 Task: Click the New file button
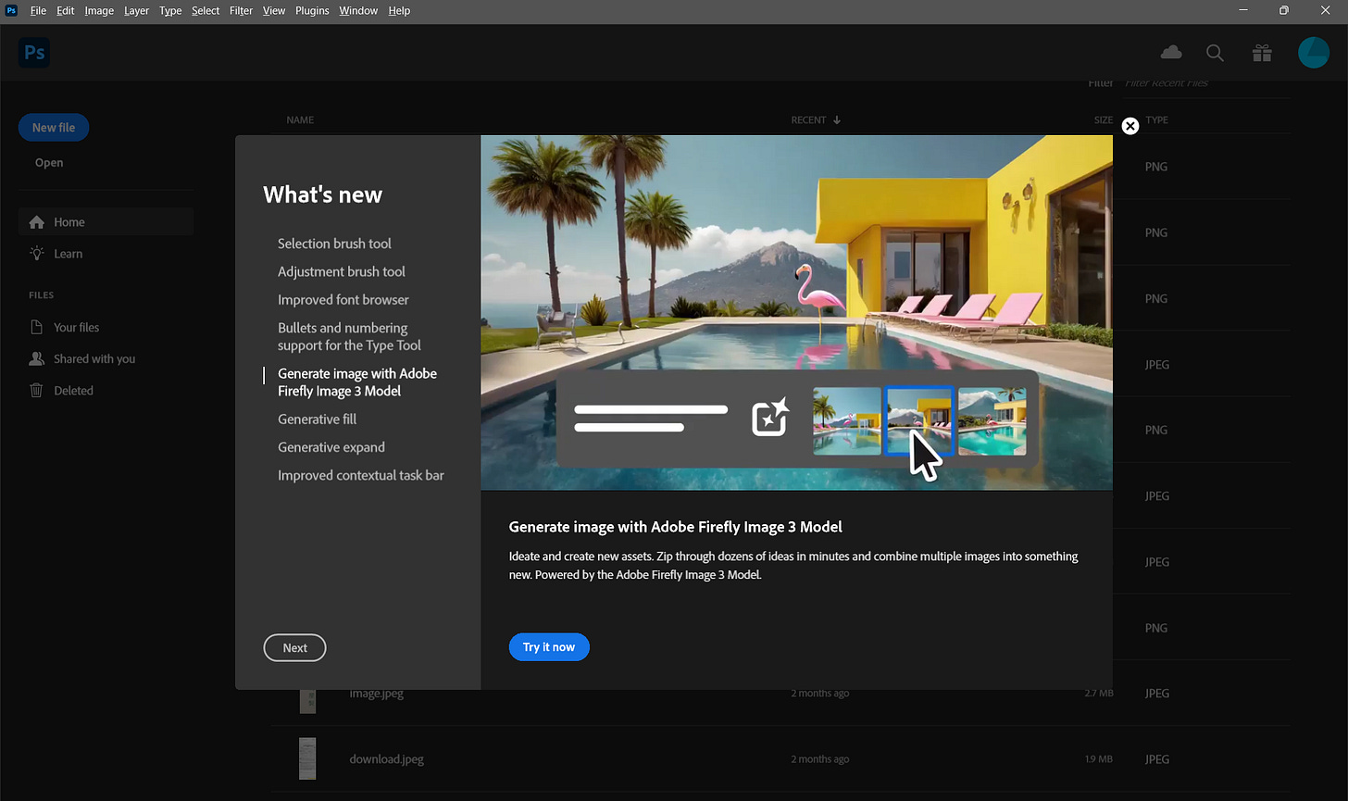point(54,128)
